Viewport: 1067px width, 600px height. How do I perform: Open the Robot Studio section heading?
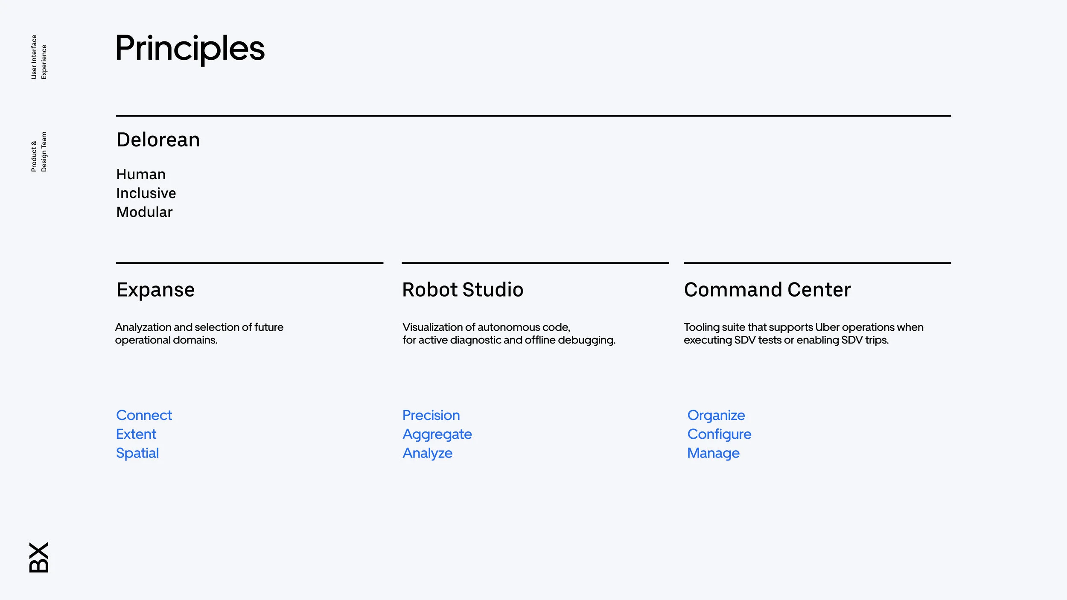(x=463, y=290)
